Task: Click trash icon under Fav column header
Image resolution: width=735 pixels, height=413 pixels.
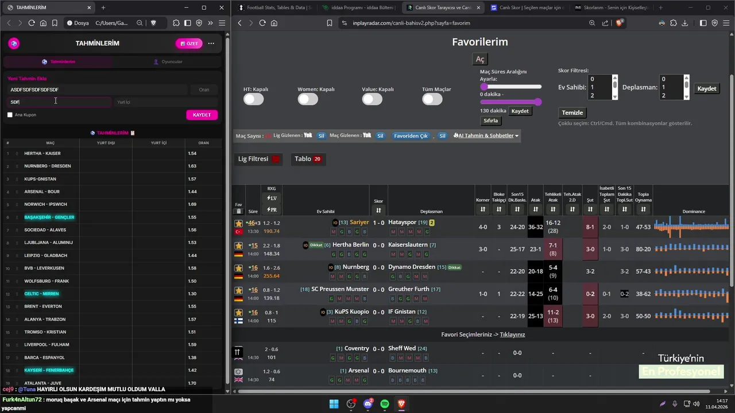Action: pyautogui.click(x=238, y=211)
